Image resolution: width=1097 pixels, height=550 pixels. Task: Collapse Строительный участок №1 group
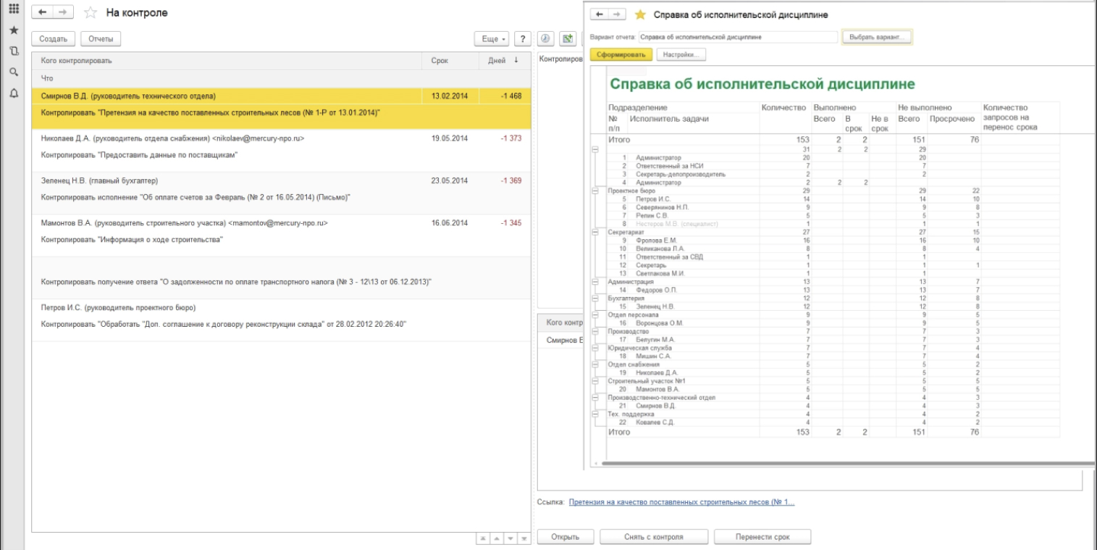595,380
